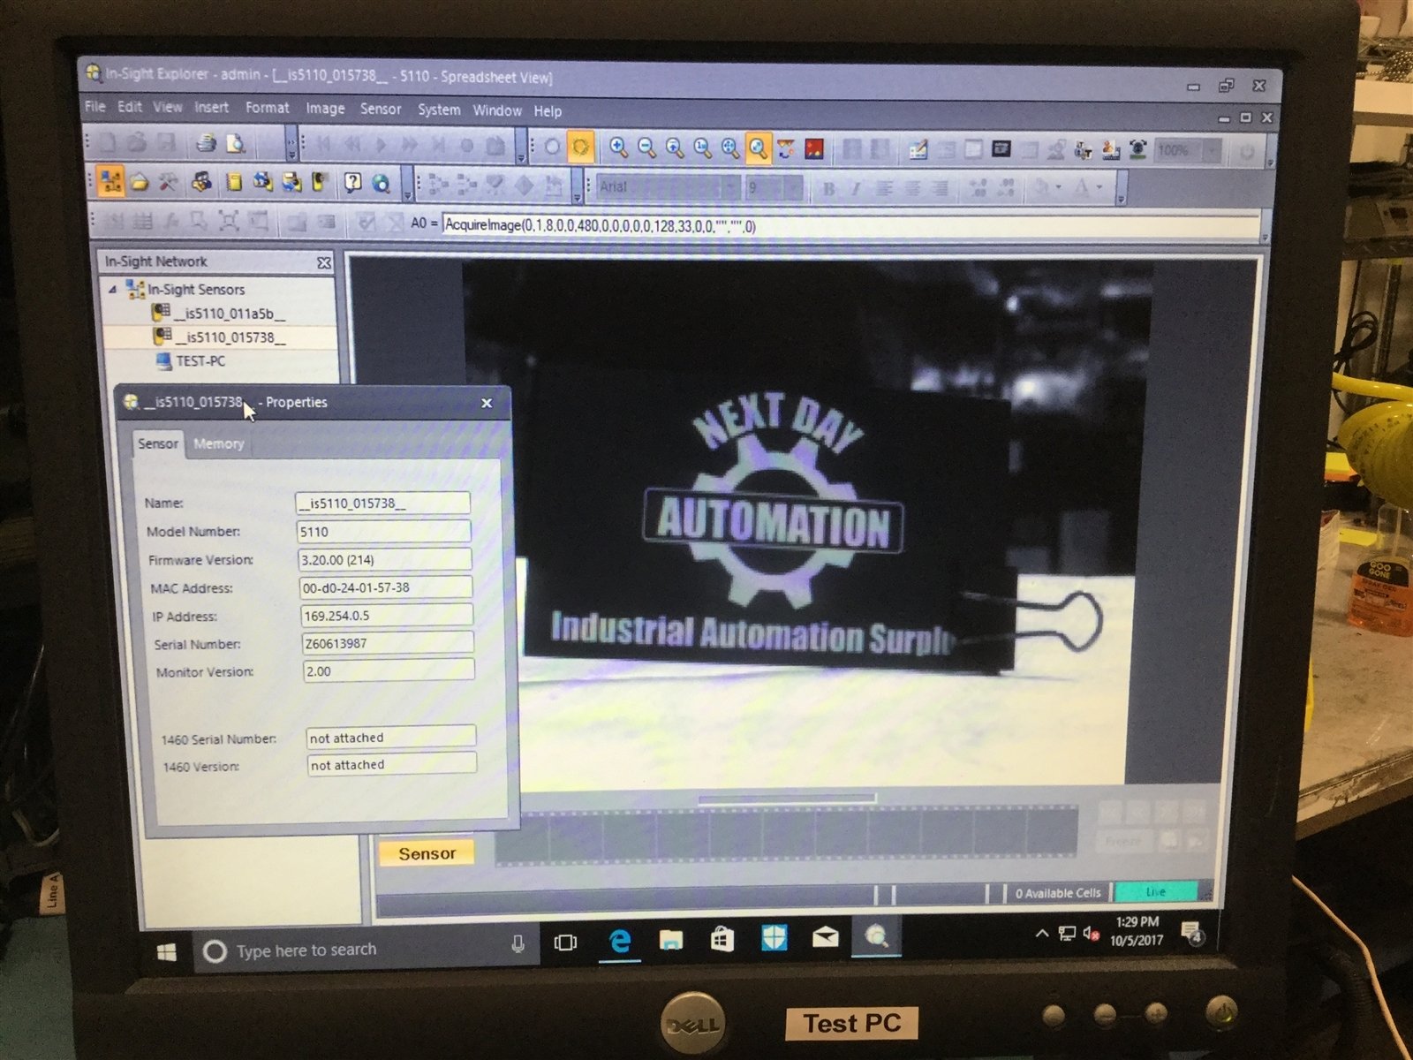Switch to the Memory tab in Properties
Viewport: 1413px width, 1060px height.
218,443
